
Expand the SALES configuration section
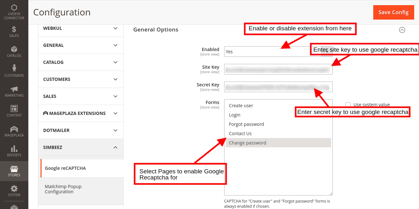(81, 96)
